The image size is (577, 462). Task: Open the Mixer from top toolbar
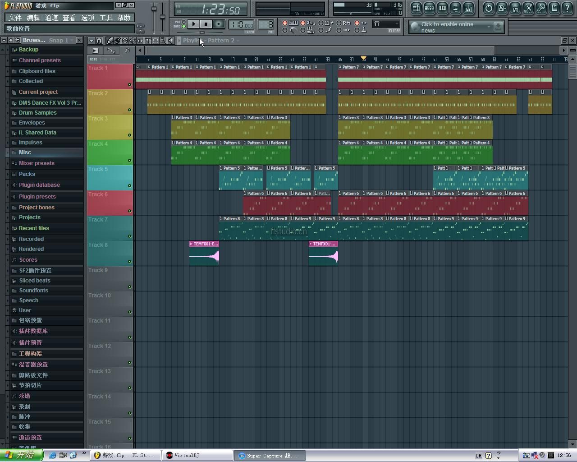(468, 8)
